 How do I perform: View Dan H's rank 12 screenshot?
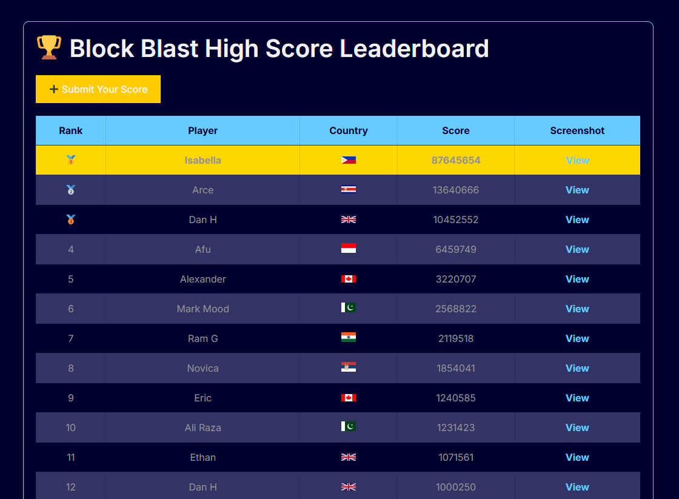point(577,487)
